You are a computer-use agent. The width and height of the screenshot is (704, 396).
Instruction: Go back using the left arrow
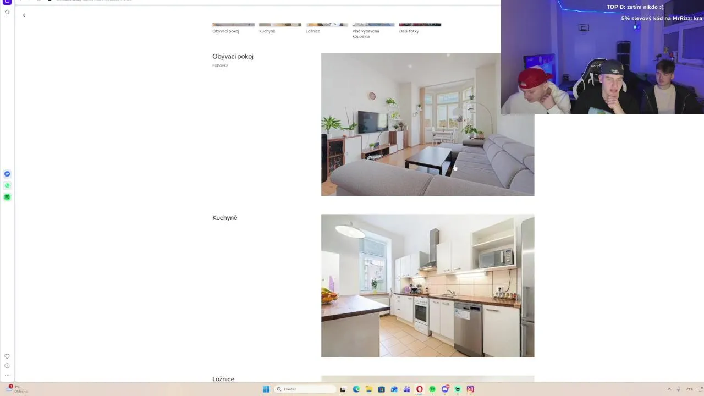24,15
